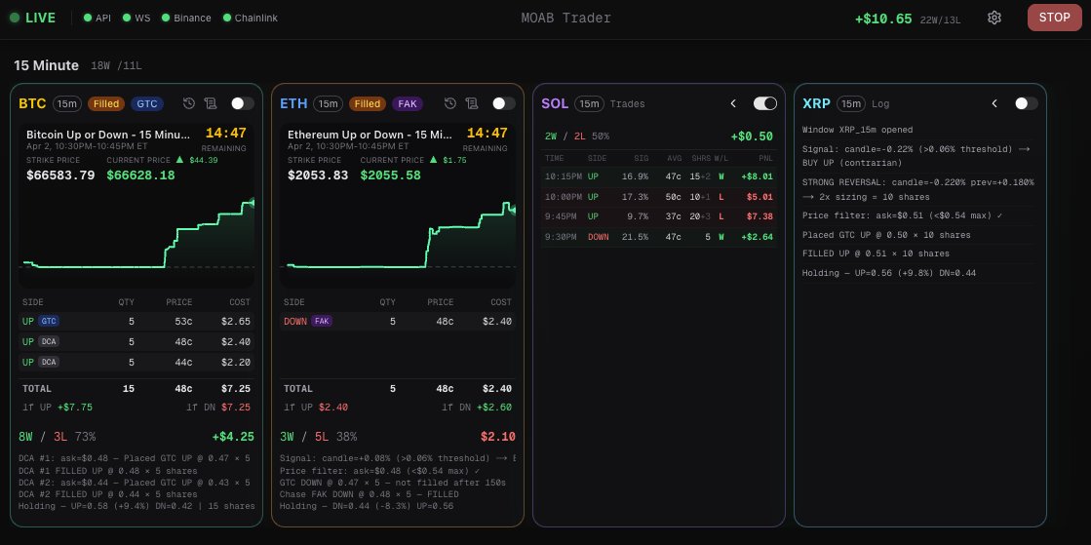
Task: Click the 15m badge on ETH card
Action: tap(328, 103)
